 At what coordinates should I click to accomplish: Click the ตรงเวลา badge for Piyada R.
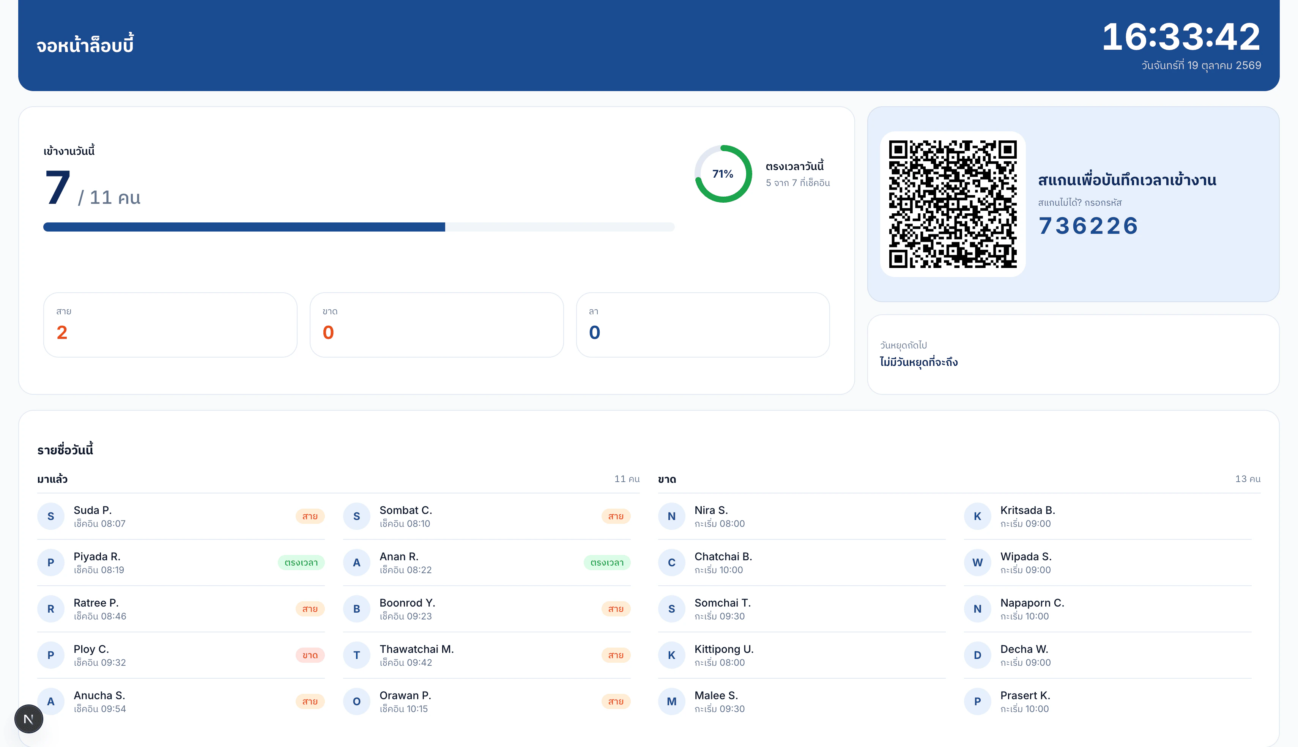click(301, 562)
